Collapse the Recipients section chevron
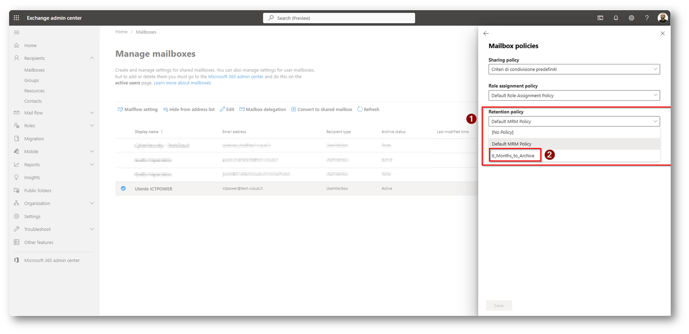 (92, 58)
